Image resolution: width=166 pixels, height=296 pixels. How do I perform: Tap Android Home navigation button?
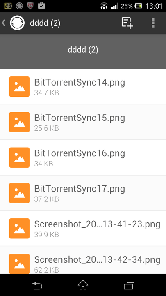[x=83, y=285]
